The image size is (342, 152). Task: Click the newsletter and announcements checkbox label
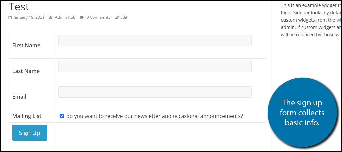click(155, 116)
